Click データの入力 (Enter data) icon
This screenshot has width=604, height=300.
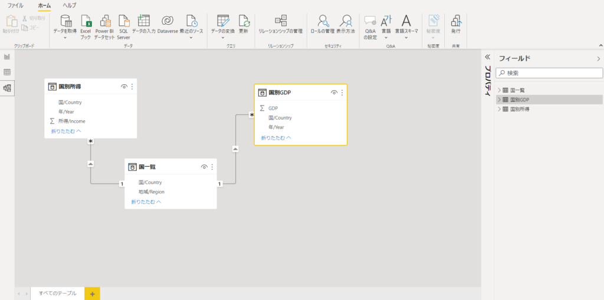143,21
